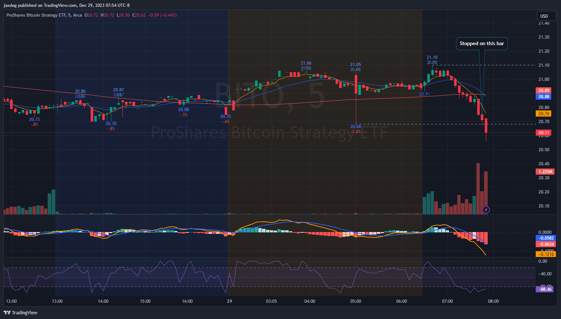Viewport: 561px width, 319px height.
Task: Click the orange 20.76 price tag
Action: (544, 114)
